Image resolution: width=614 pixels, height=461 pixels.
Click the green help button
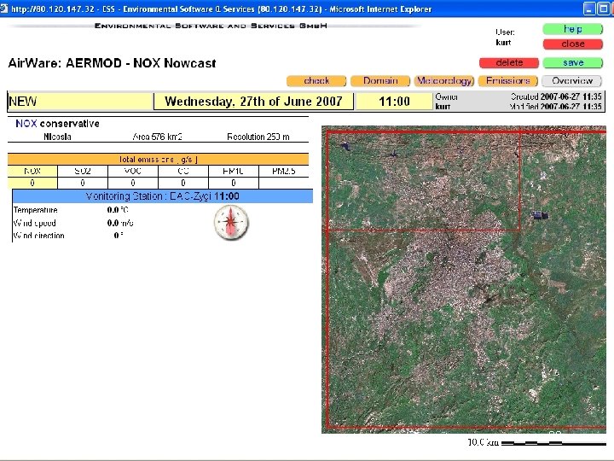tap(572, 29)
